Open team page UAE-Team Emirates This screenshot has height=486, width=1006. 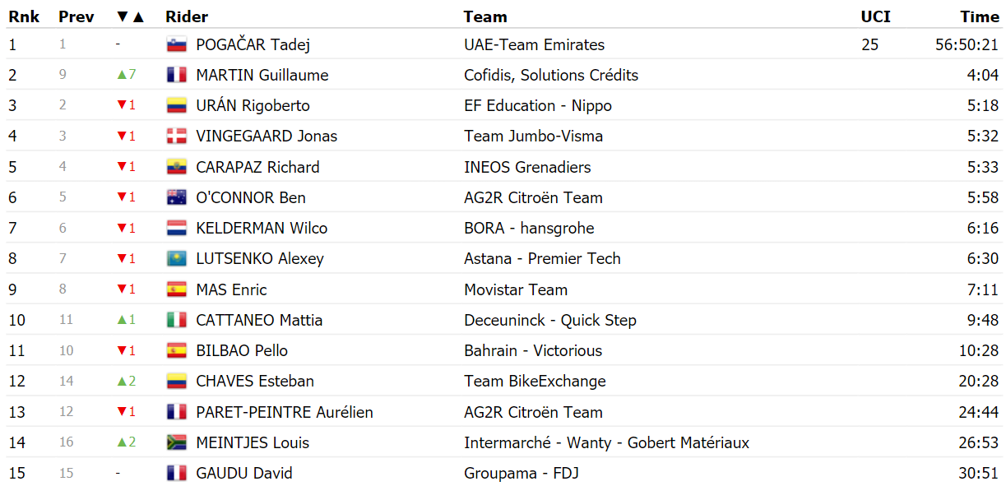pyautogui.click(x=534, y=45)
